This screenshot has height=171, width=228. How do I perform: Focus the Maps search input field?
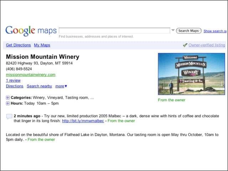114,31
